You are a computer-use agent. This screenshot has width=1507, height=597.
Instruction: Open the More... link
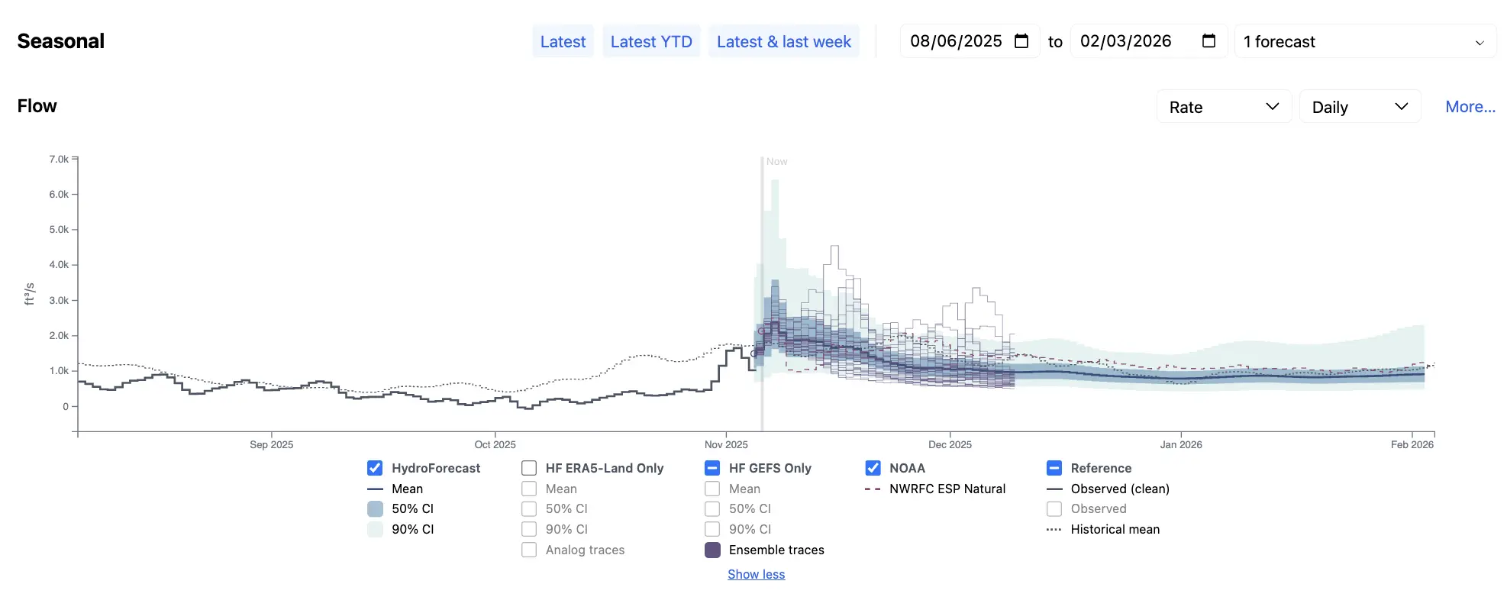pyautogui.click(x=1470, y=107)
